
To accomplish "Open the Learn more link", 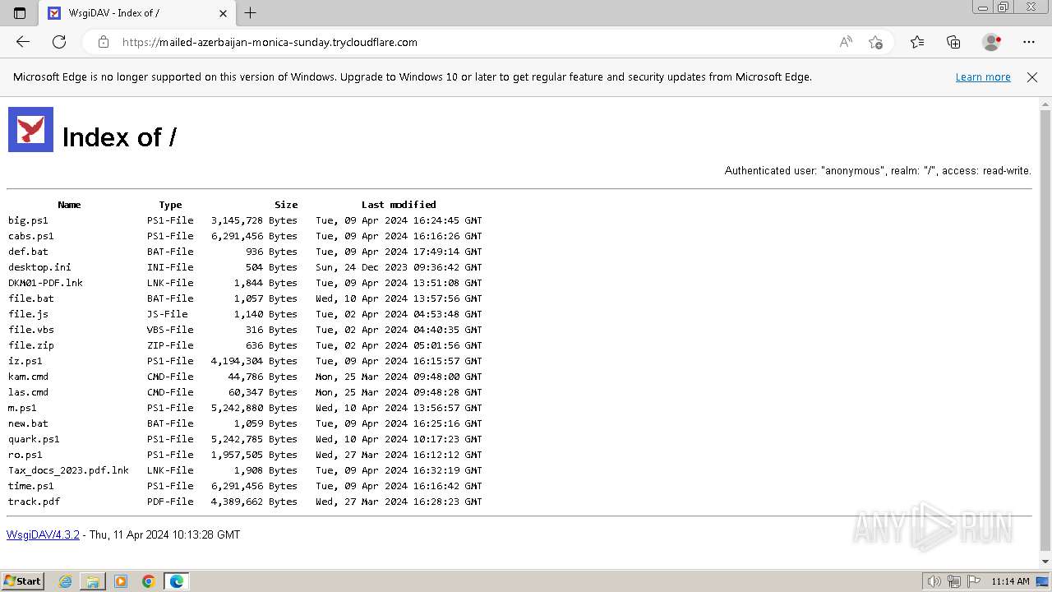I will [983, 77].
